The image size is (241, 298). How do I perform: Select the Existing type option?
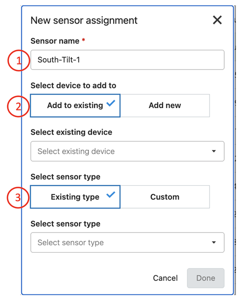point(75,197)
